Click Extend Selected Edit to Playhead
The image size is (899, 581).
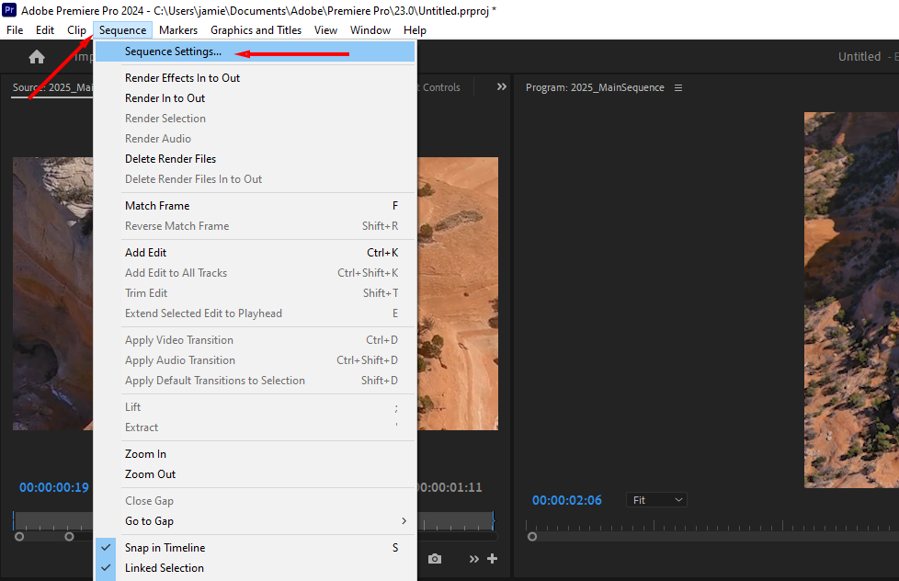click(256, 313)
